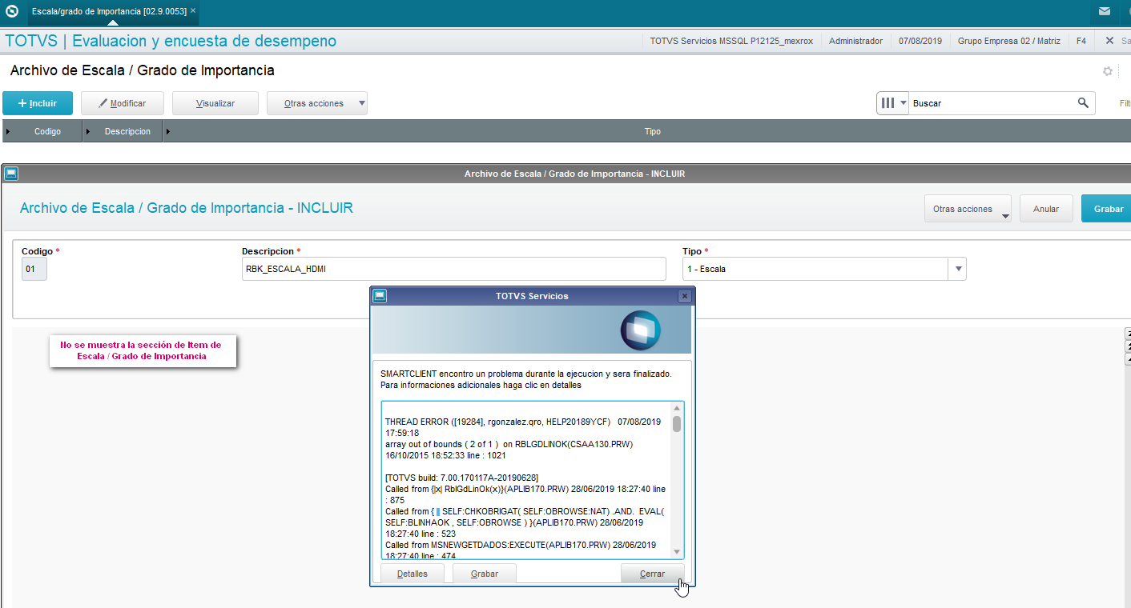The image size is (1131, 608).
Task: Click the column selector bars icon
Action: point(887,103)
